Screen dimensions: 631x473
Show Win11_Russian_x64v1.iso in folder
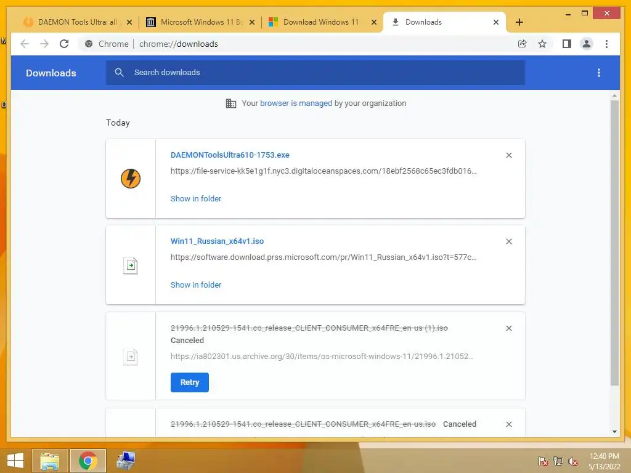pos(195,285)
